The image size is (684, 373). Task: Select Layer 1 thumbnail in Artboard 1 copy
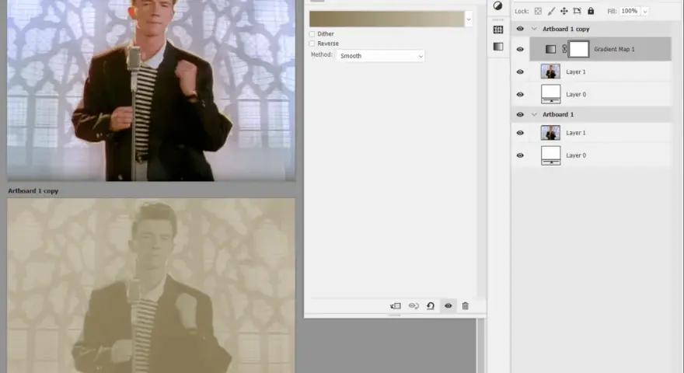(550, 71)
